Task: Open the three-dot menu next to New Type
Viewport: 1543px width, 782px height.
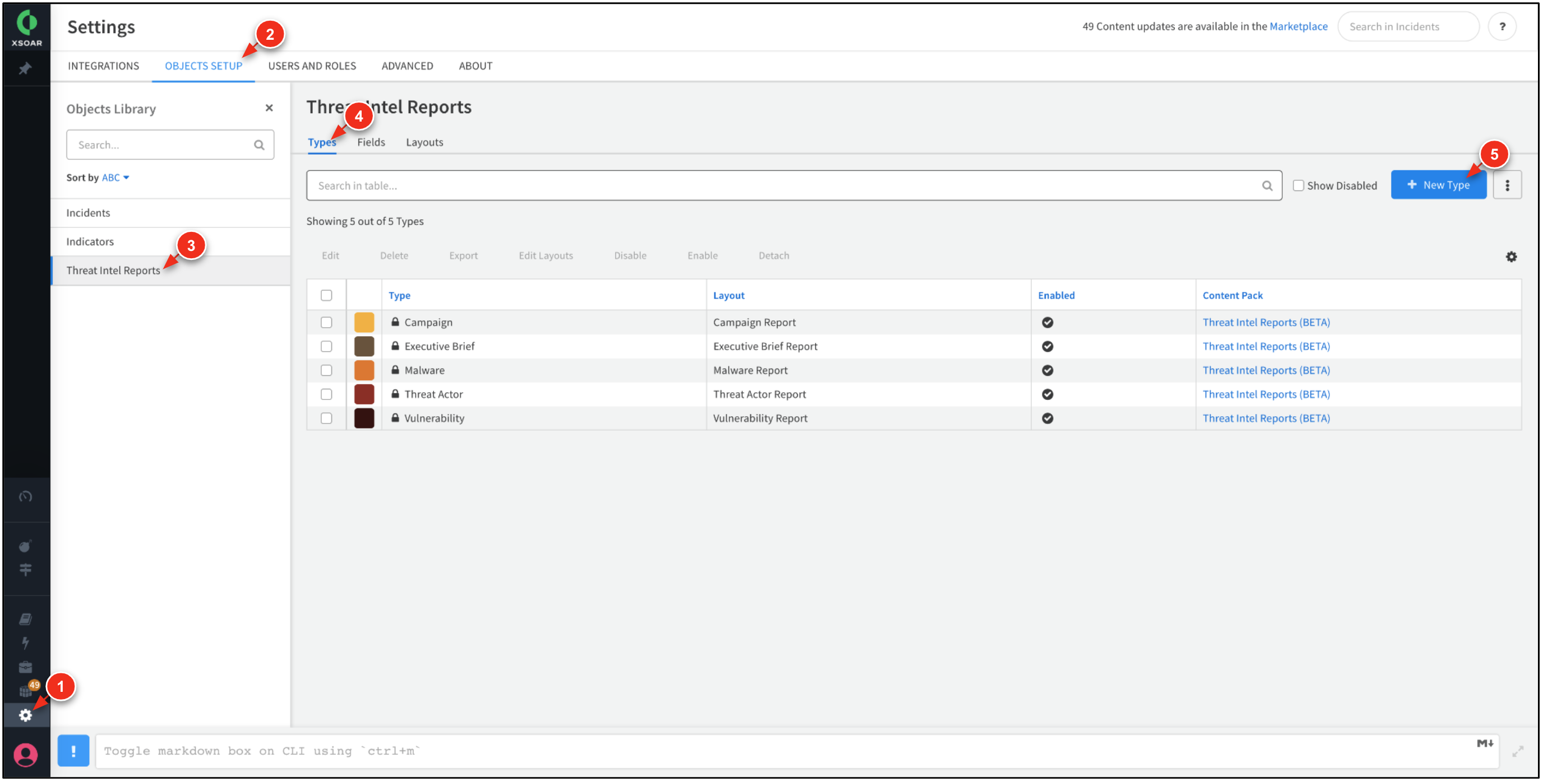Action: tap(1507, 185)
